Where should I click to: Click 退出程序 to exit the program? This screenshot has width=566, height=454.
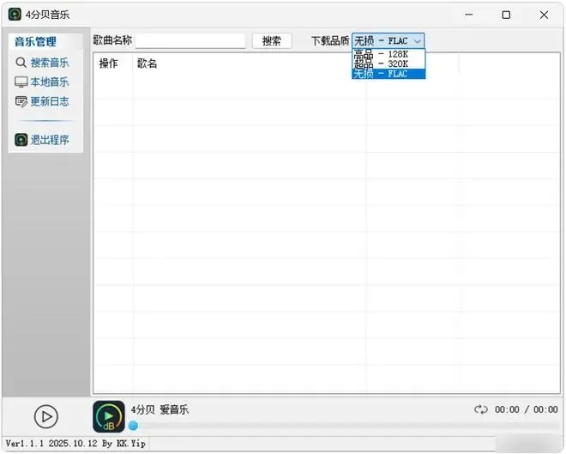pos(42,140)
